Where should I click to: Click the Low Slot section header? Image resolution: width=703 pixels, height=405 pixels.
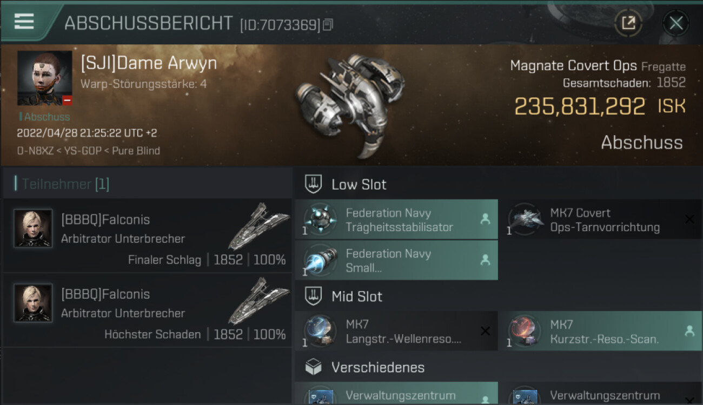(498, 184)
